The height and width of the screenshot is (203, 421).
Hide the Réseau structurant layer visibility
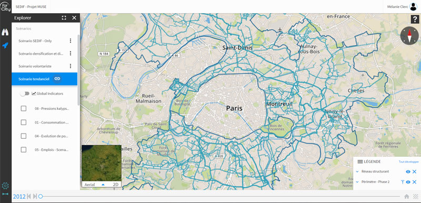(408, 171)
